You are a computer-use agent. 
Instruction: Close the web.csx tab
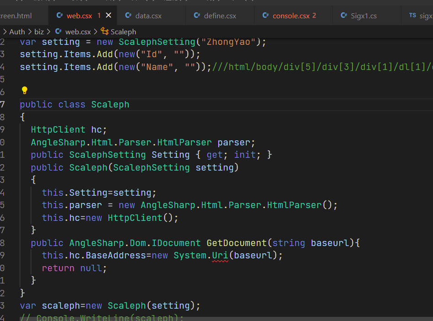click(108, 16)
